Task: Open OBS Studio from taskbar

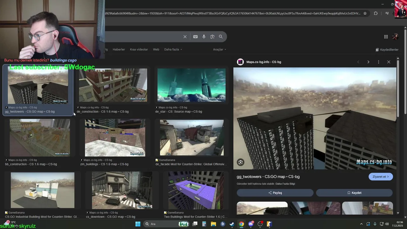Action: (260, 224)
